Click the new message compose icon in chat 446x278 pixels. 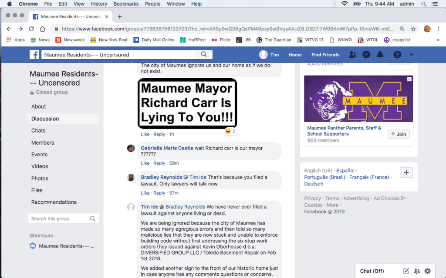coord(406,271)
